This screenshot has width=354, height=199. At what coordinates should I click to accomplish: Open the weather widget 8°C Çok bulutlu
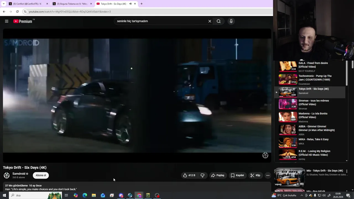[284, 195]
